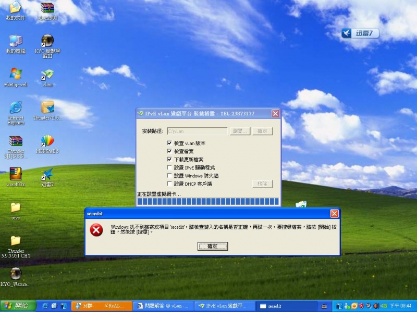This screenshot has height=312, width=417.
Task: Switch to the 問題解答 vLan taskbar window
Action: pos(163,306)
